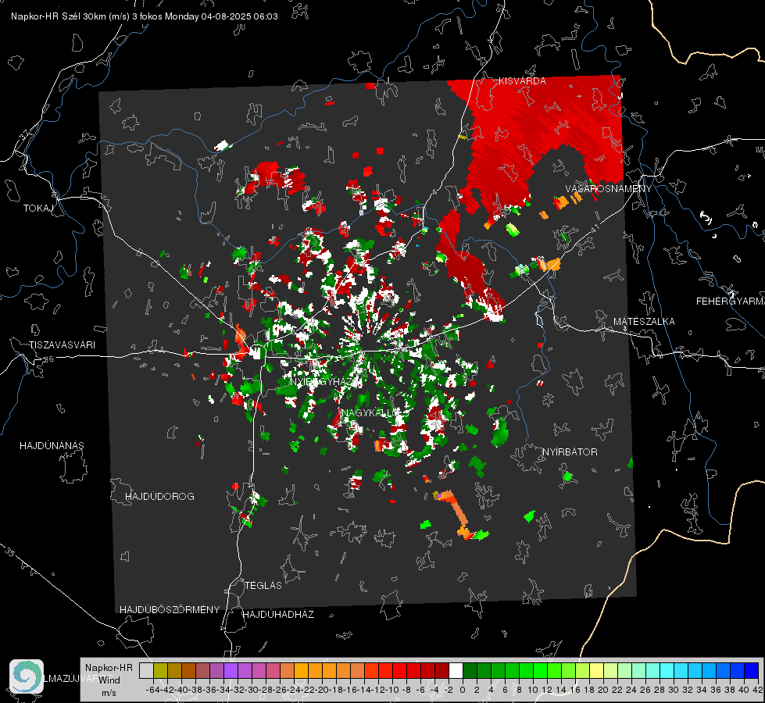The height and width of the screenshot is (703, 765).
Task: Click the MÁTÉSZALKA city label
Action: (x=644, y=322)
